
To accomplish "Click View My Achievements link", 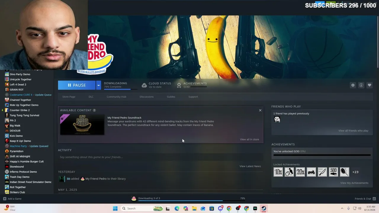I will point(354,183).
